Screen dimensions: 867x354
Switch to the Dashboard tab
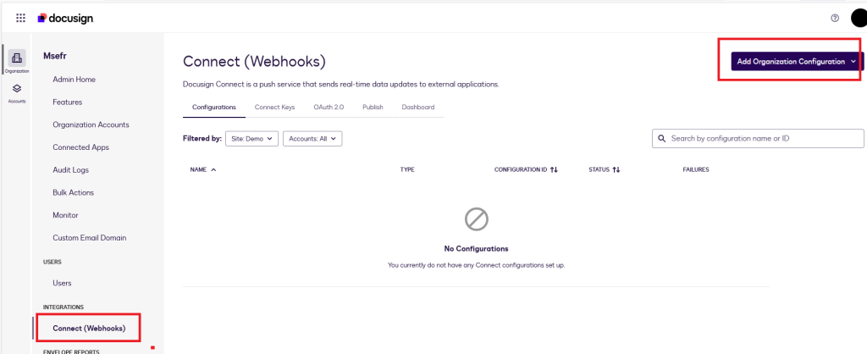418,108
